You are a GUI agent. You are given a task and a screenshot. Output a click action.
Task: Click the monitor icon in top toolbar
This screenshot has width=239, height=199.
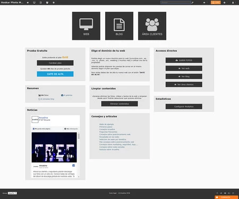click(34, 3)
